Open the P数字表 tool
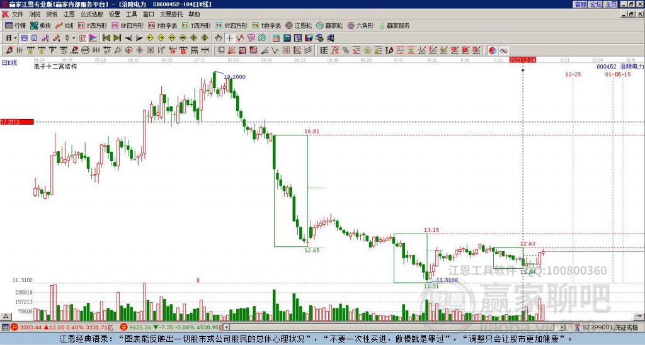The width and height of the screenshot is (645, 345). pyautogui.click(x=163, y=25)
